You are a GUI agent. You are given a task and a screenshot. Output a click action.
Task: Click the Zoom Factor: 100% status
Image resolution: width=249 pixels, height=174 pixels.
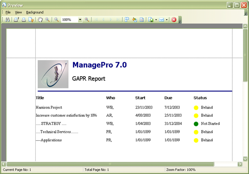coord(181,170)
